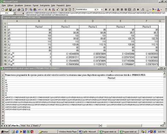Expand more standard toolbar buttons chevron
167x134 pixels.
click(73, 9)
